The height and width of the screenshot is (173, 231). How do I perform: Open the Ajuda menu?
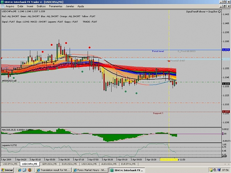81,6
